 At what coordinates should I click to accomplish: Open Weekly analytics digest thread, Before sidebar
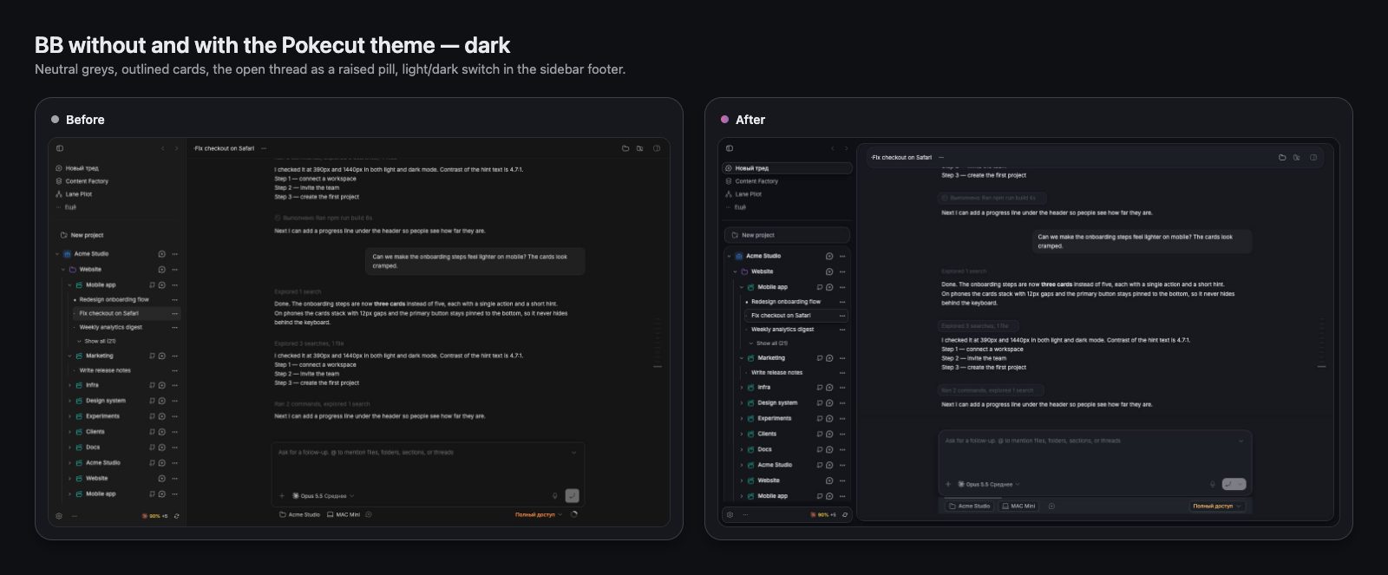click(x=111, y=327)
